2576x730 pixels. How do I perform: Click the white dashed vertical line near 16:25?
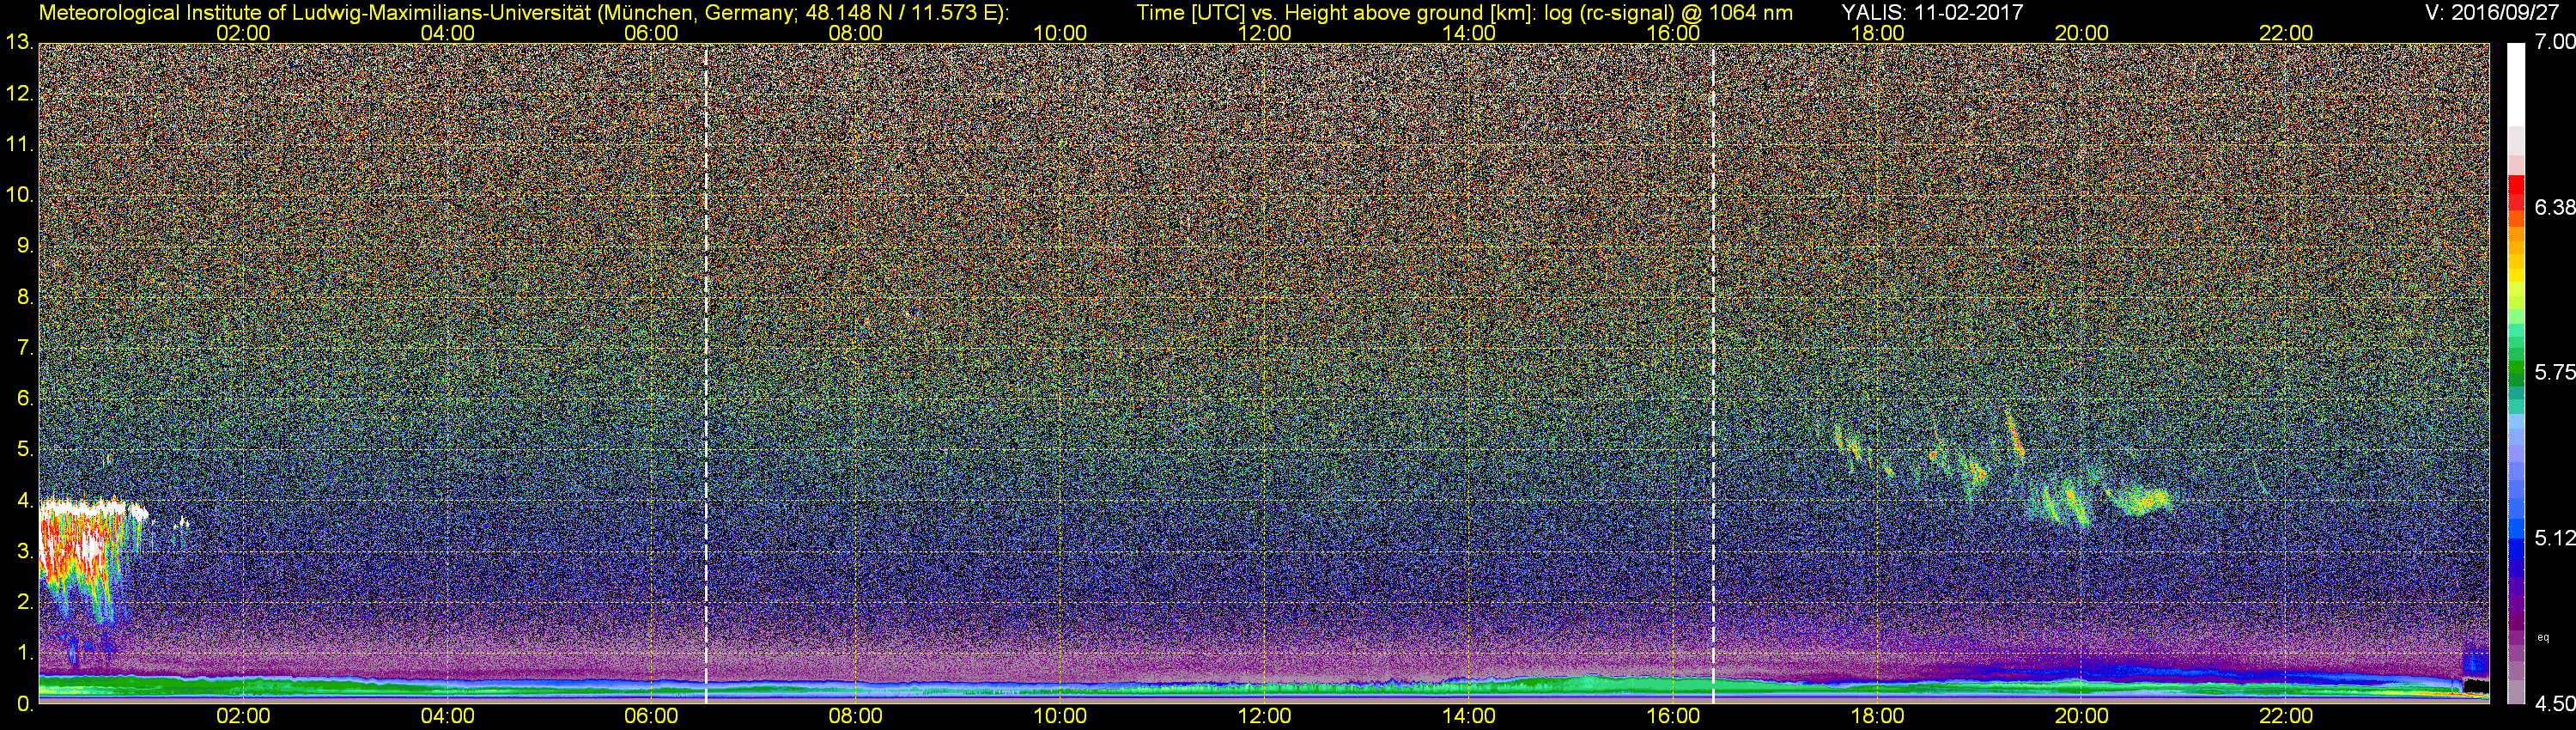coord(1713,370)
